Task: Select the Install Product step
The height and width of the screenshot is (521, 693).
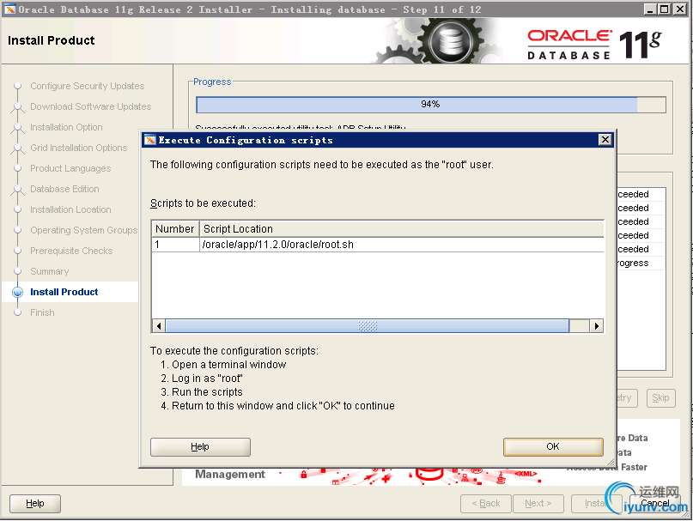Action: click(64, 292)
